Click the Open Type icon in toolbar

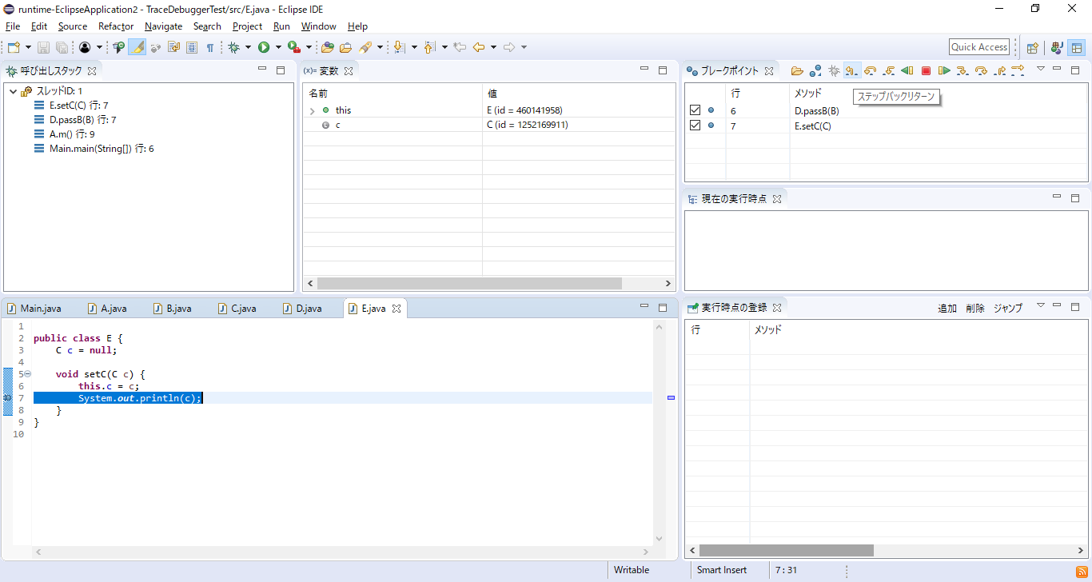click(328, 48)
